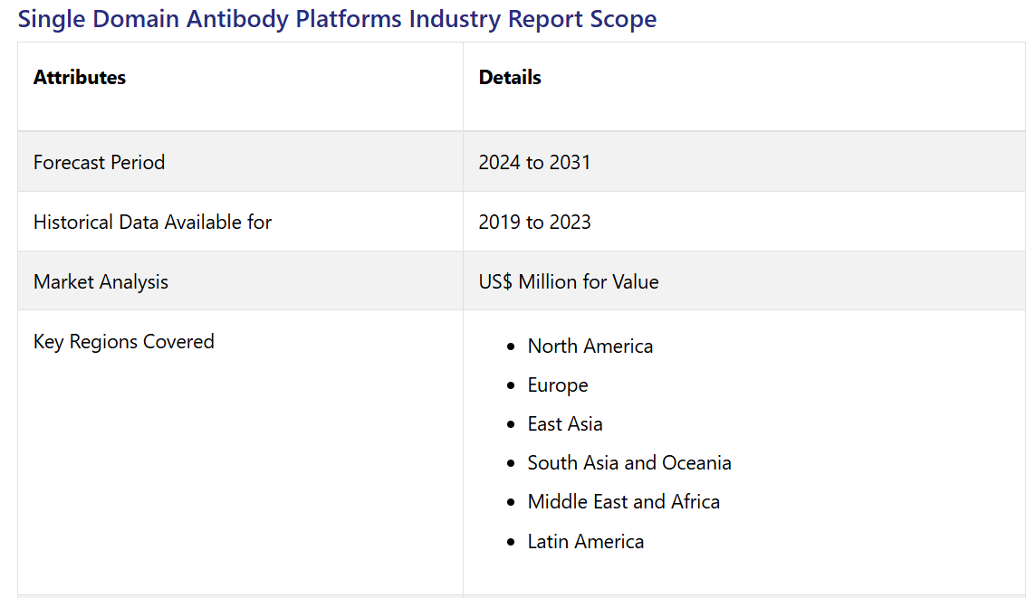Click the Forecast Period attribute cell
Viewport: 1036px width, 598px height.
pyautogui.click(x=100, y=163)
